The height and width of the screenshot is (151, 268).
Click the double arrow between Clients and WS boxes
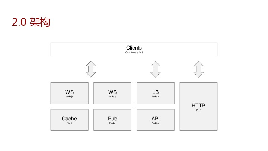pyautogui.click(x=91, y=69)
